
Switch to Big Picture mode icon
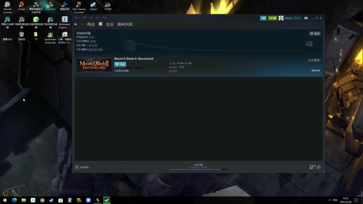(306, 18)
